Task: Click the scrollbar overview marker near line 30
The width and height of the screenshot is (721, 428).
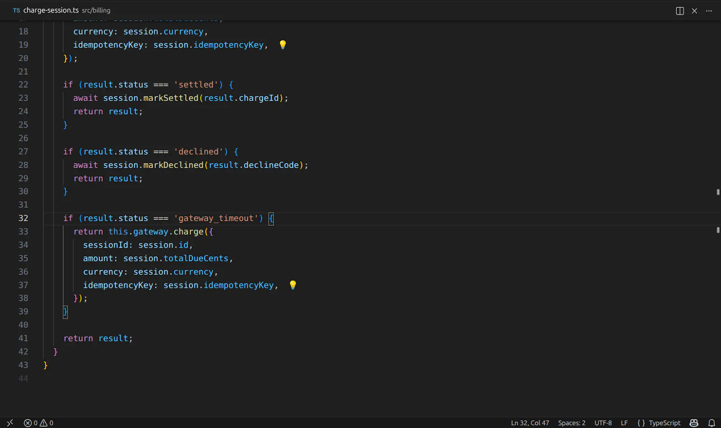Action: point(718,192)
